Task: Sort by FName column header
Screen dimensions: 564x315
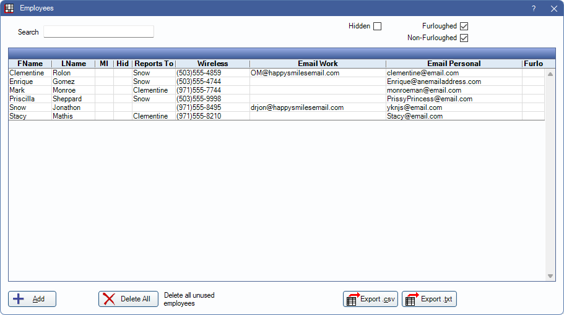Action: click(30, 64)
